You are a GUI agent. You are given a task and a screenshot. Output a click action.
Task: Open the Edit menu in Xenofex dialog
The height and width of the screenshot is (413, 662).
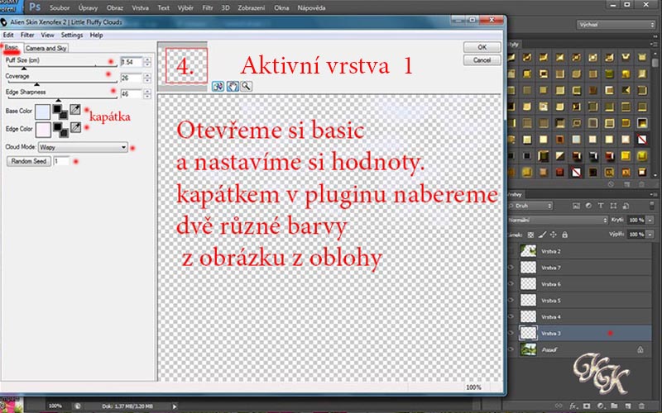pyautogui.click(x=8, y=35)
